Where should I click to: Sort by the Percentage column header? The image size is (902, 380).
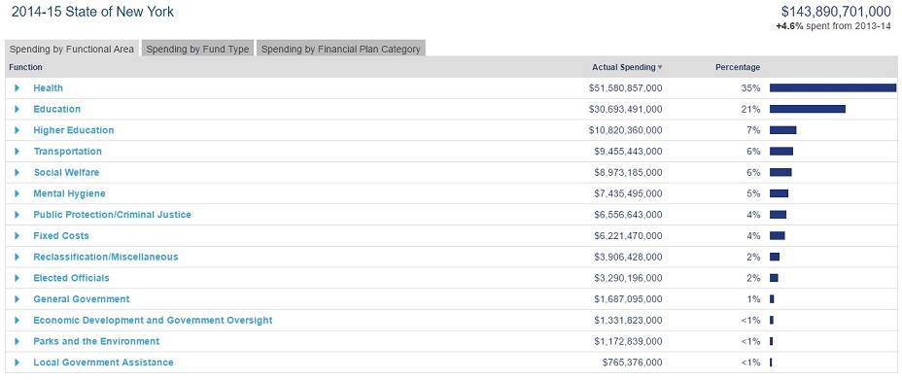[x=738, y=67]
